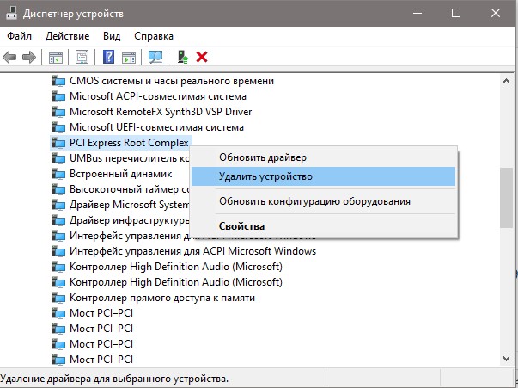Click the icon beside UMBus перечислитель
Viewport: 518px width, 388px height.
(58, 158)
